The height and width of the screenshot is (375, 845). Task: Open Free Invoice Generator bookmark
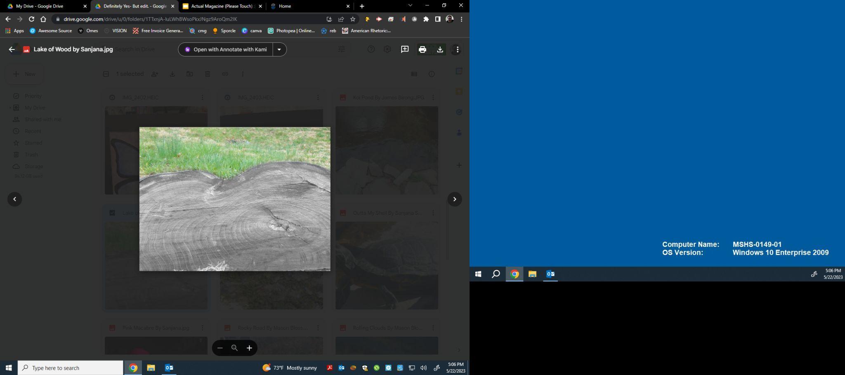[x=158, y=31]
